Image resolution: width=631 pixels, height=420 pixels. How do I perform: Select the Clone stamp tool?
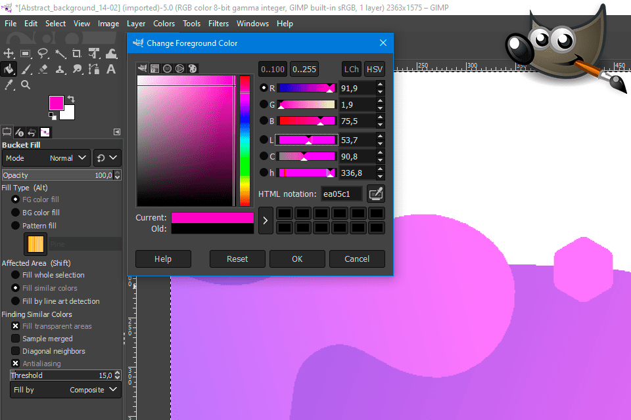[60, 69]
